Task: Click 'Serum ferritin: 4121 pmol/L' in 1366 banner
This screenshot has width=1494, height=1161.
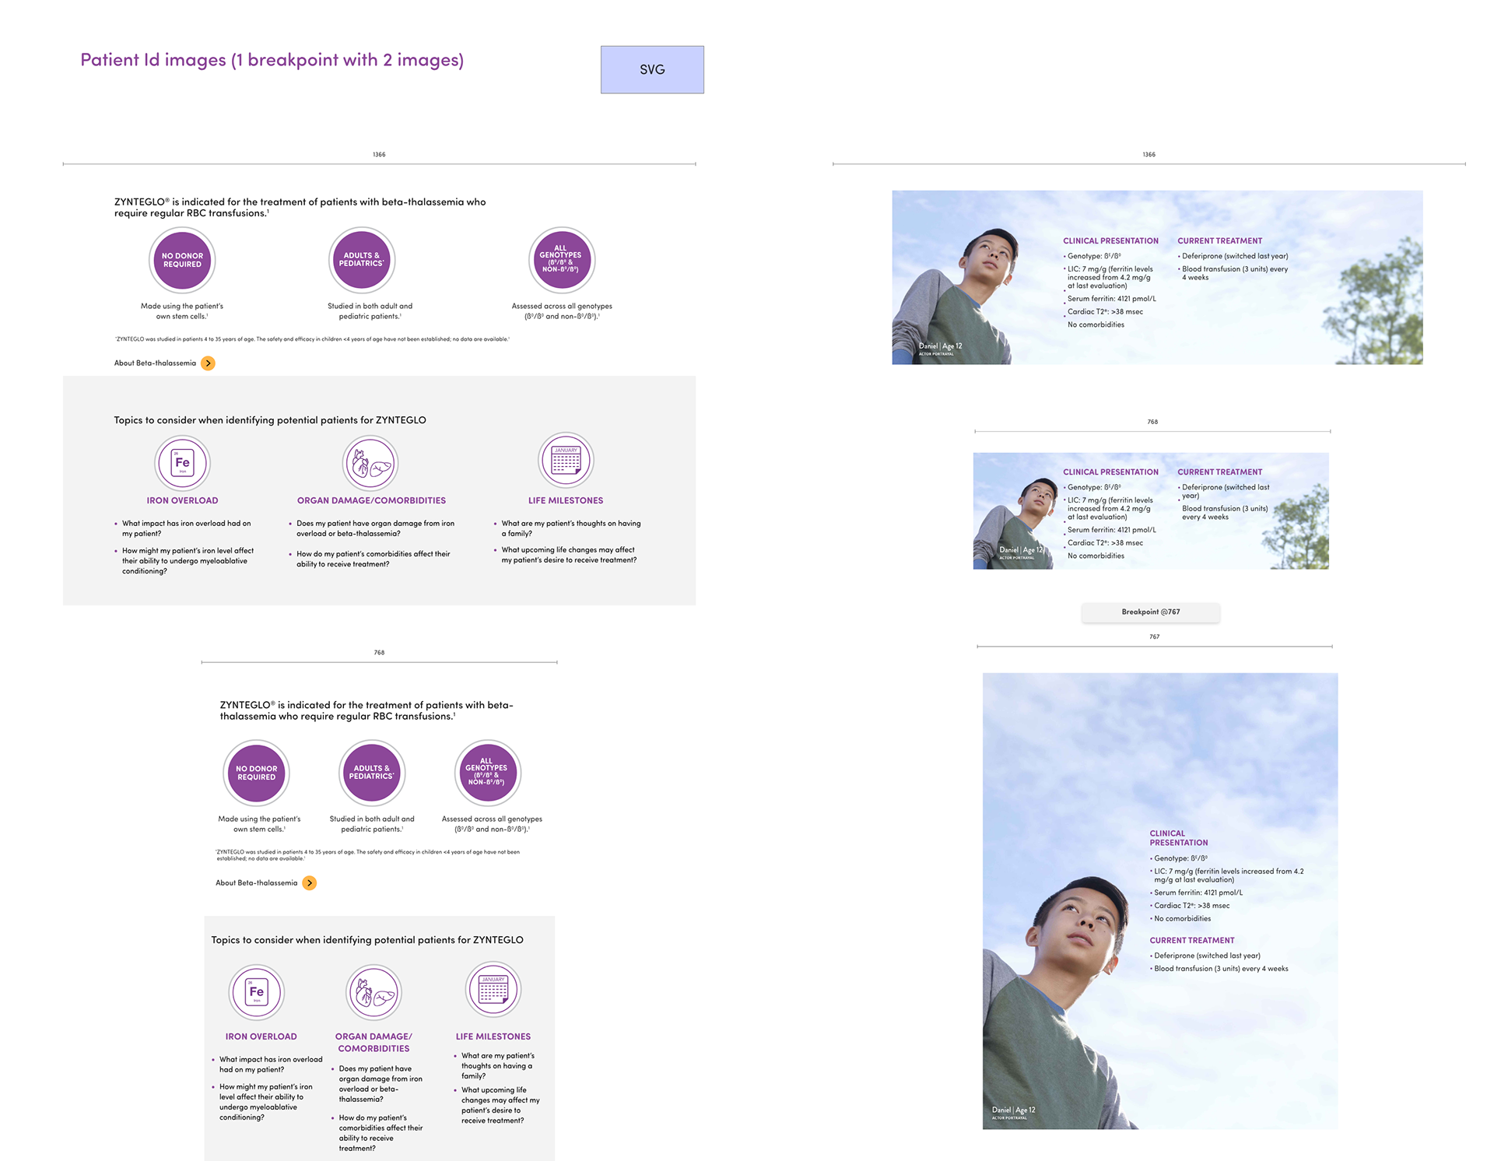Action: point(1112,299)
